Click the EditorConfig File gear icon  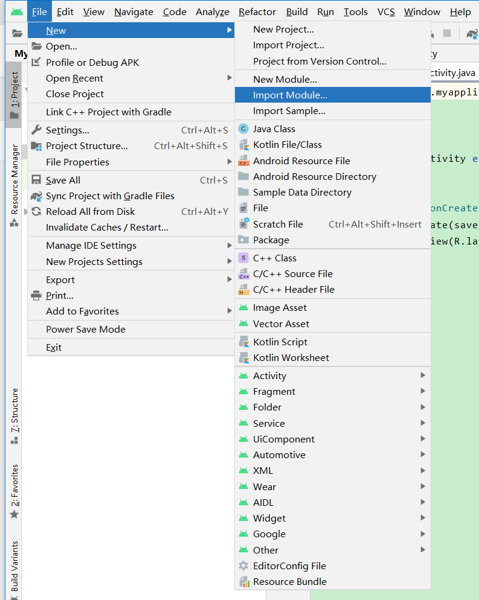243,566
